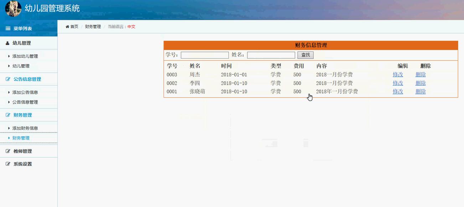Open 添加财务信息 in sidebar
Image resolution: width=464 pixels, height=207 pixels.
25,128
